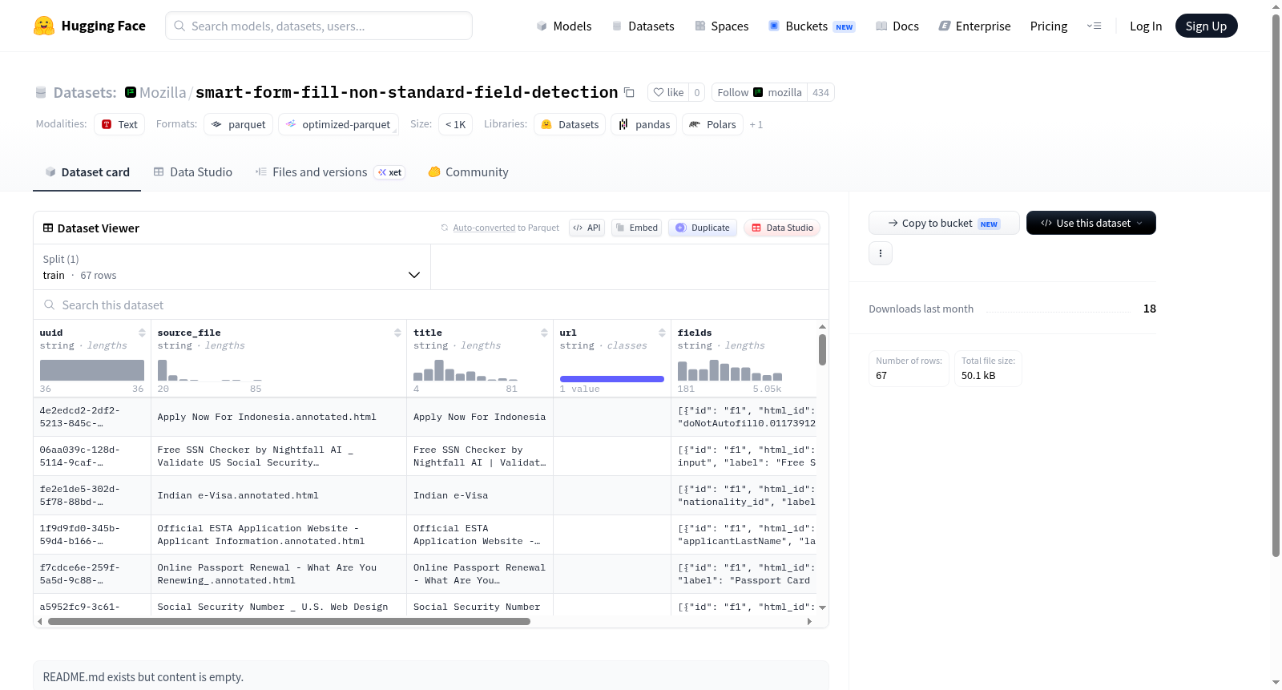Select uuid cell starting with 06aa039c-128d
This screenshot has height=690, width=1282.
click(92, 456)
